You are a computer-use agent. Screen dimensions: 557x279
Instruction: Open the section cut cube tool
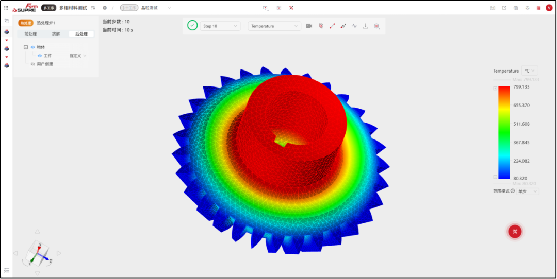pyautogui.click(x=321, y=26)
